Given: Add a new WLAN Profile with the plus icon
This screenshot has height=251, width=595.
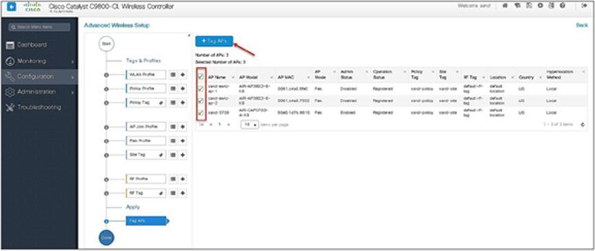Looking at the screenshot, I should tap(182, 75).
